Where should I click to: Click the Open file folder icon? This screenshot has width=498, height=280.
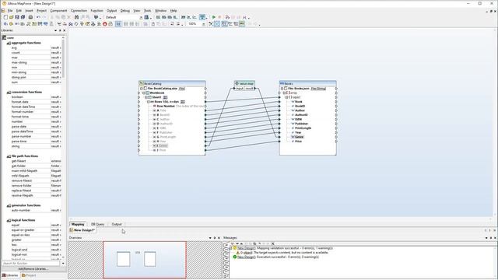[11, 17]
